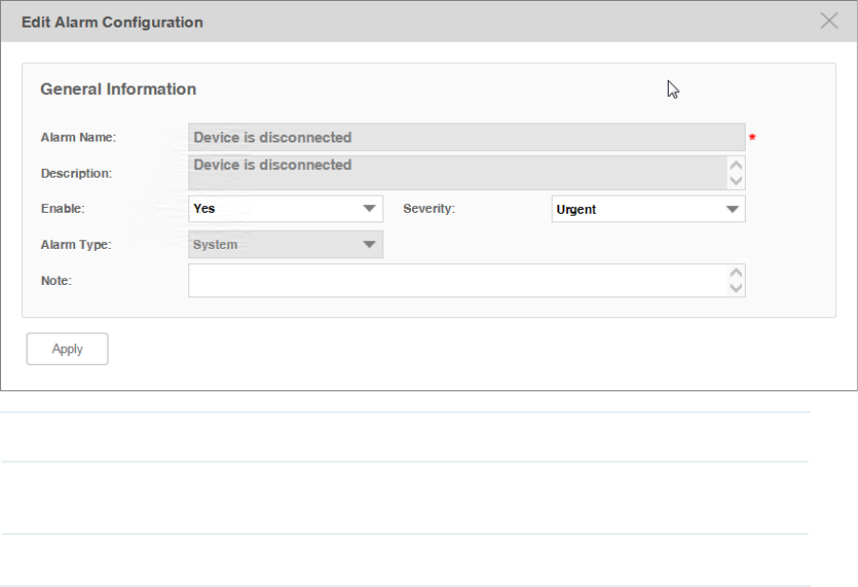Image resolution: width=858 pixels, height=587 pixels.
Task: Click the Alarm Type label
Action: (x=76, y=245)
